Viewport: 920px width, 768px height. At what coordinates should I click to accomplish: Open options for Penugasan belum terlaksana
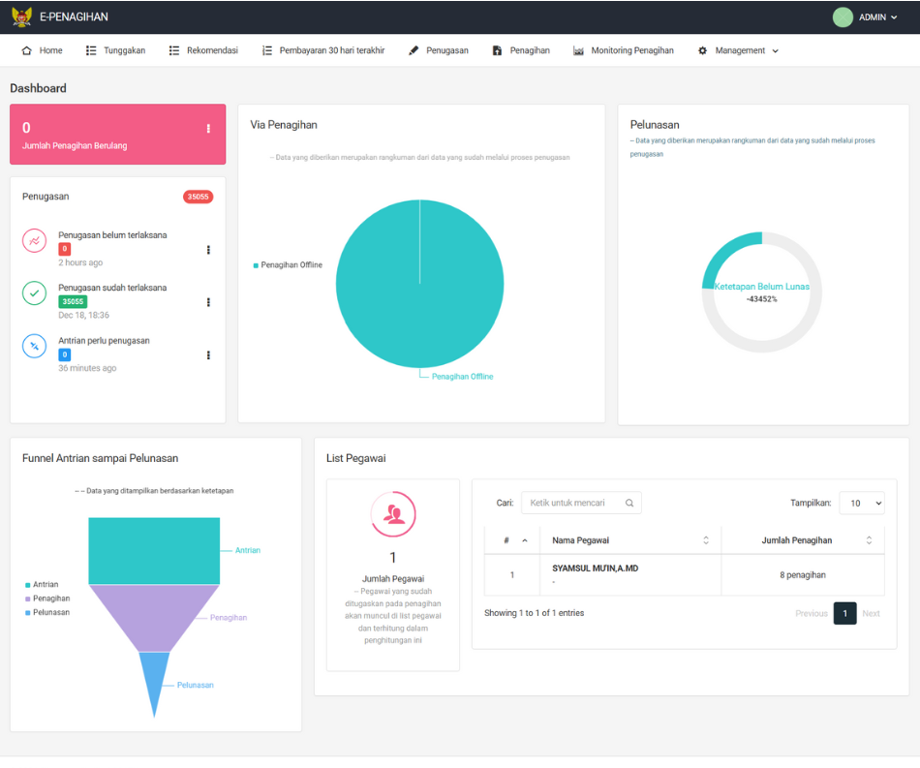click(208, 250)
